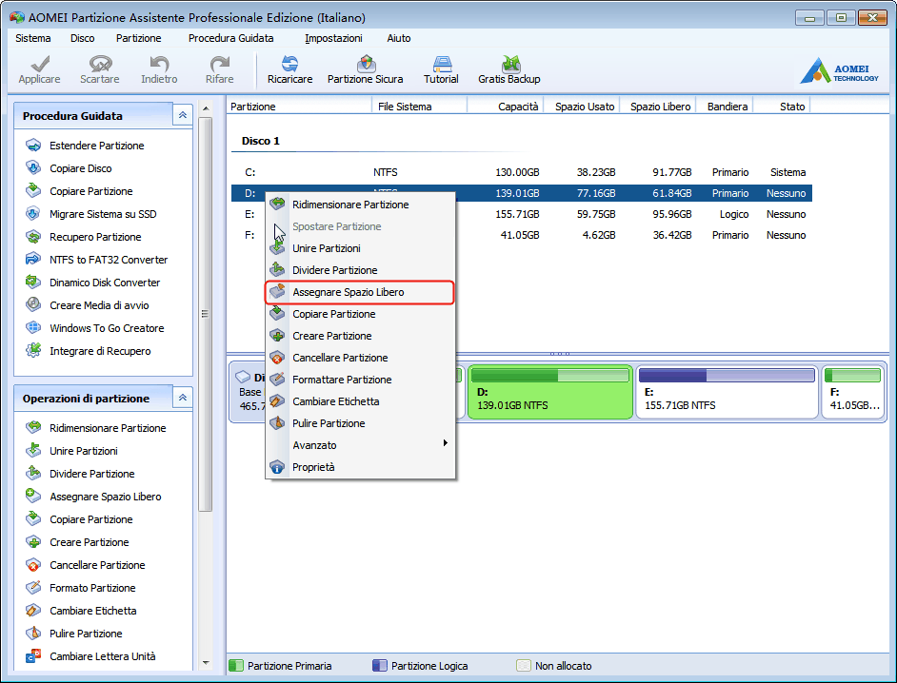Sort by Capacità column header
This screenshot has width=897, height=683.
(505, 107)
